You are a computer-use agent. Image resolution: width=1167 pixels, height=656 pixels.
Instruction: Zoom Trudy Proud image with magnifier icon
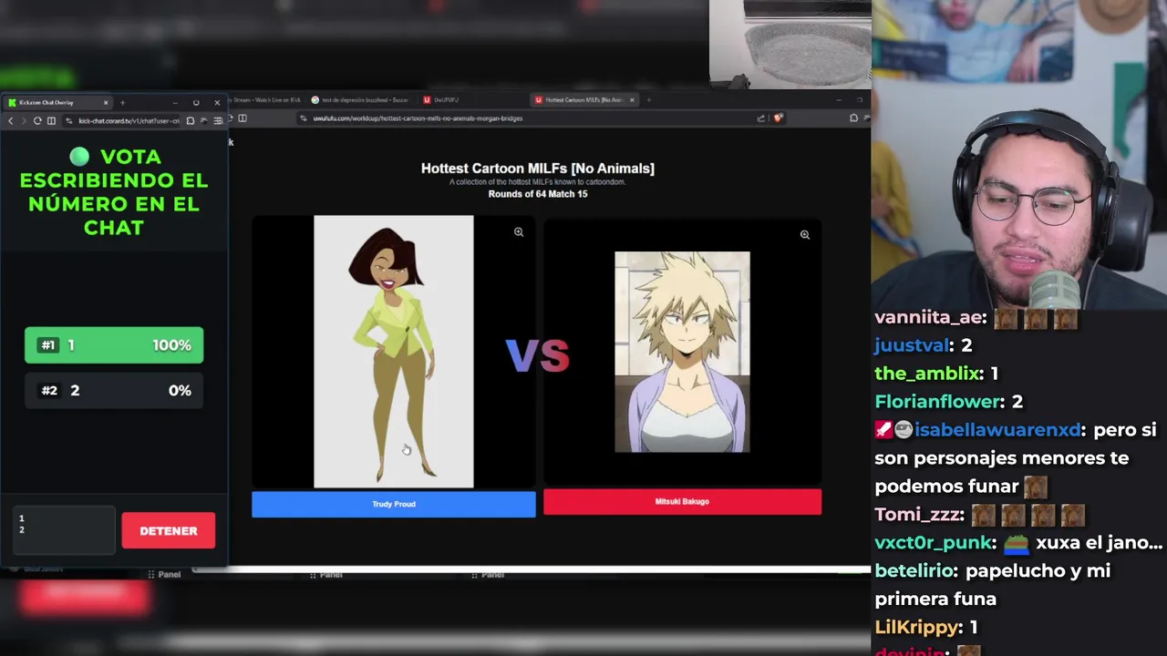[519, 232]
